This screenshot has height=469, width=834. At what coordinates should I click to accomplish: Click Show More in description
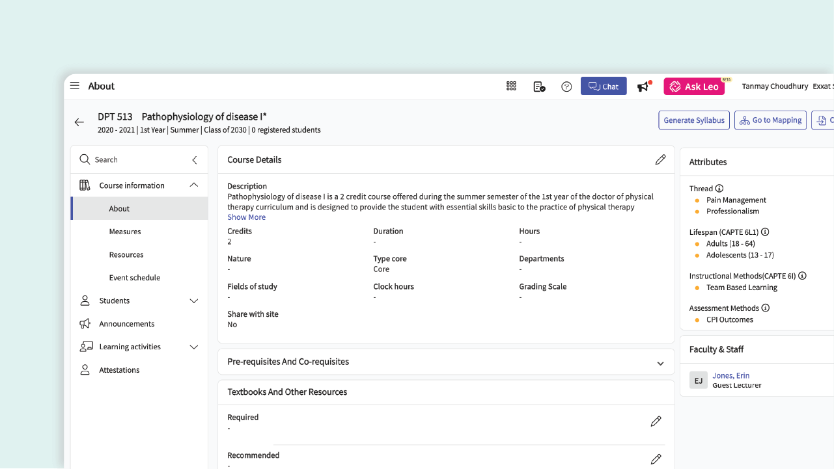click(246, 217)
